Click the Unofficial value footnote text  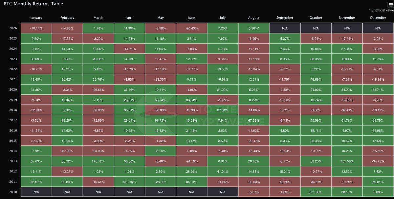[x=381, y=10]
